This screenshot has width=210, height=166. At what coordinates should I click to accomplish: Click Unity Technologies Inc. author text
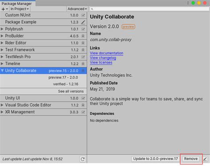[x=111, y=75]
